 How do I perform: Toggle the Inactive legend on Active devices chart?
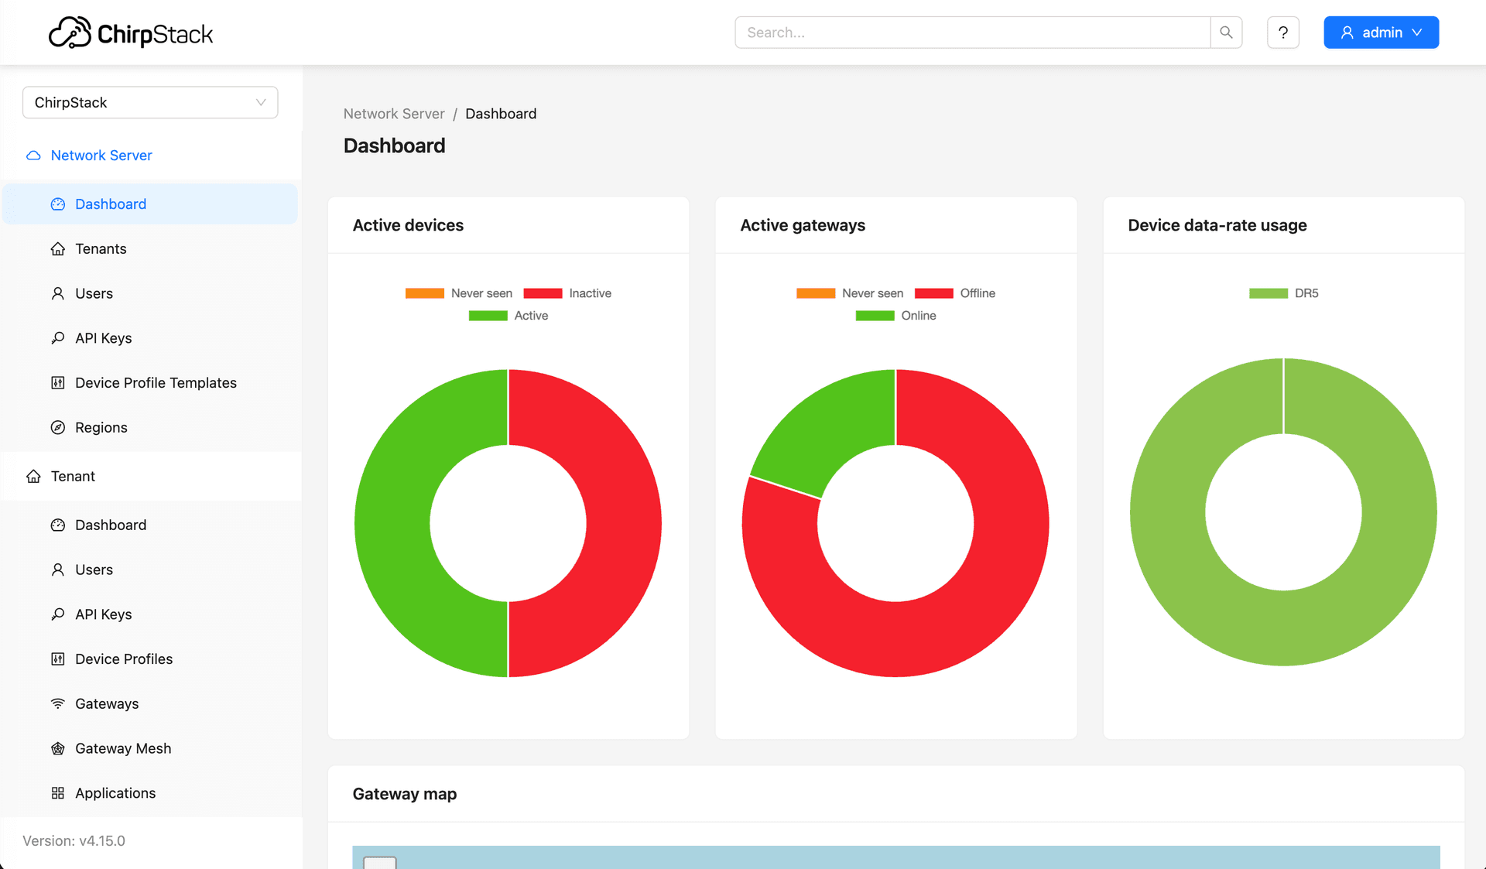[x=567, y=293]
